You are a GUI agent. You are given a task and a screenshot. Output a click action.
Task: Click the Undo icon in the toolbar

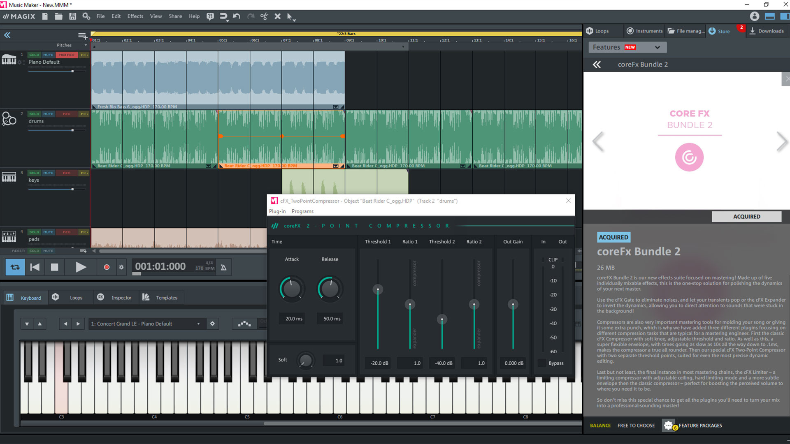[x=236, y=16]
